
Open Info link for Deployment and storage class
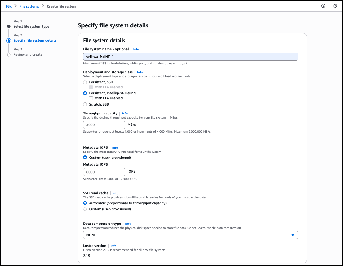point(140,72)
